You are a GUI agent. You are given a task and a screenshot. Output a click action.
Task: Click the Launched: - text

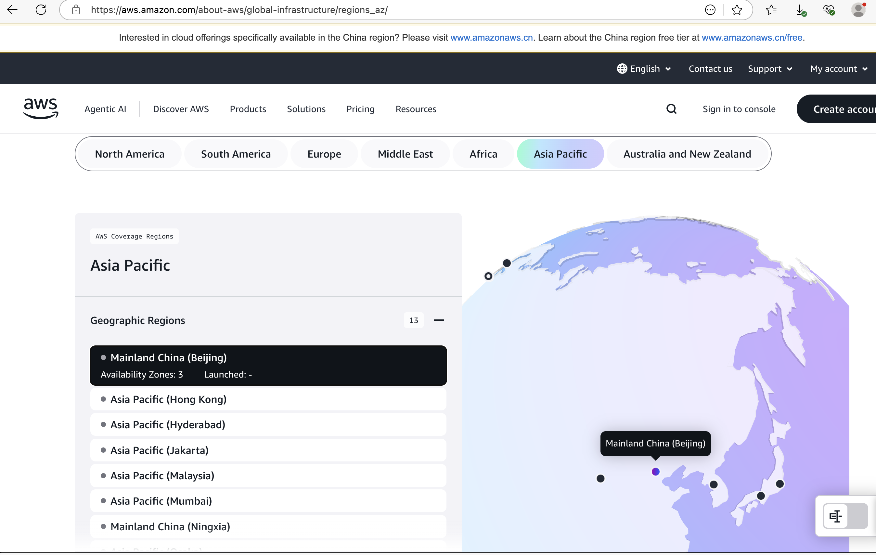[x=228, y=374]
